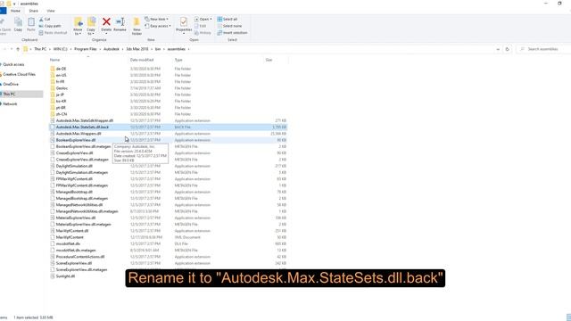Create a New folder from the ribbon

coord(137,26)
